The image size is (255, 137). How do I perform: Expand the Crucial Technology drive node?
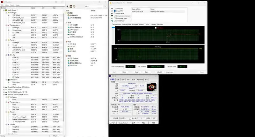coord(4,87)
